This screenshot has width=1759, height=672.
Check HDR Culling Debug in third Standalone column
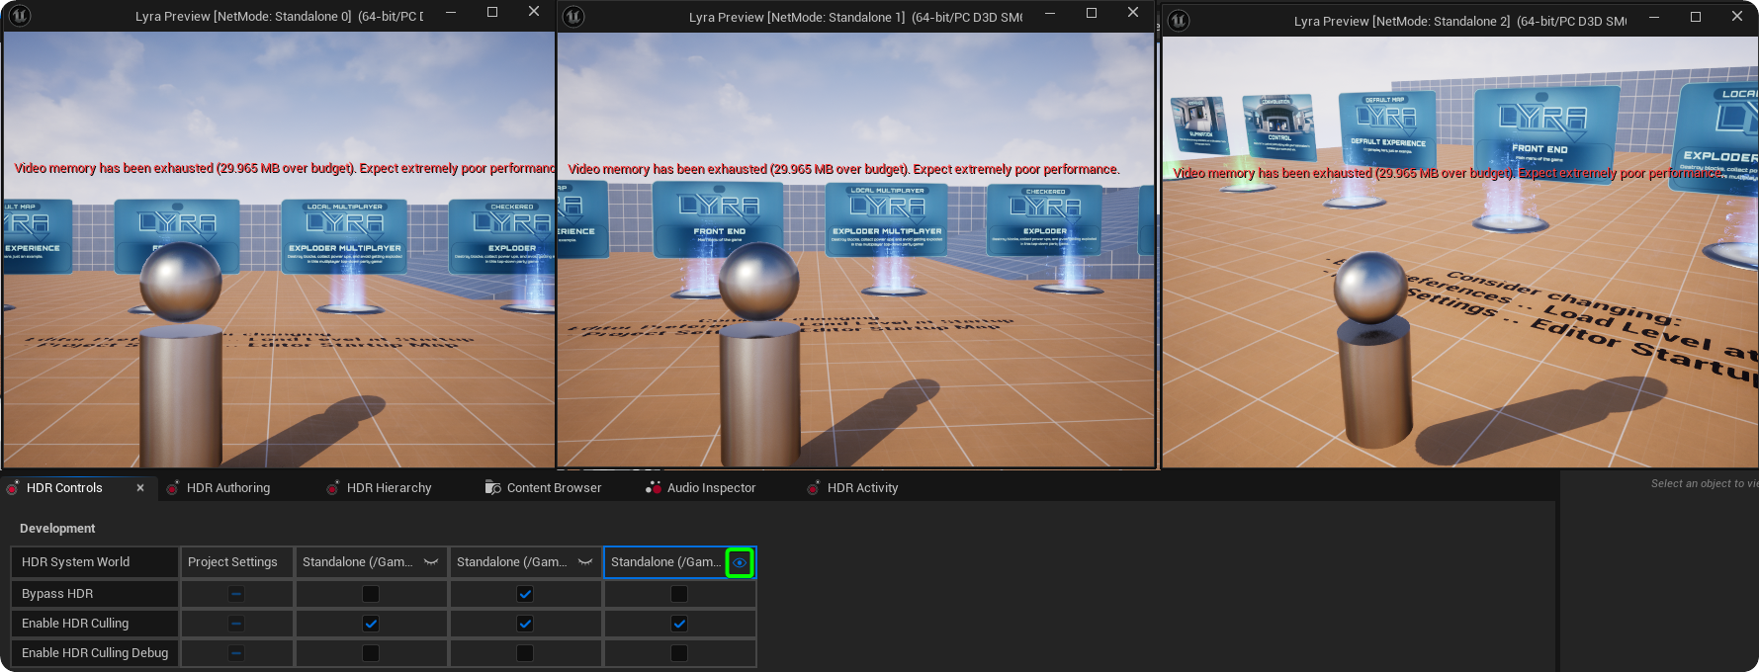pyautogui.click(x=679, y=653)
